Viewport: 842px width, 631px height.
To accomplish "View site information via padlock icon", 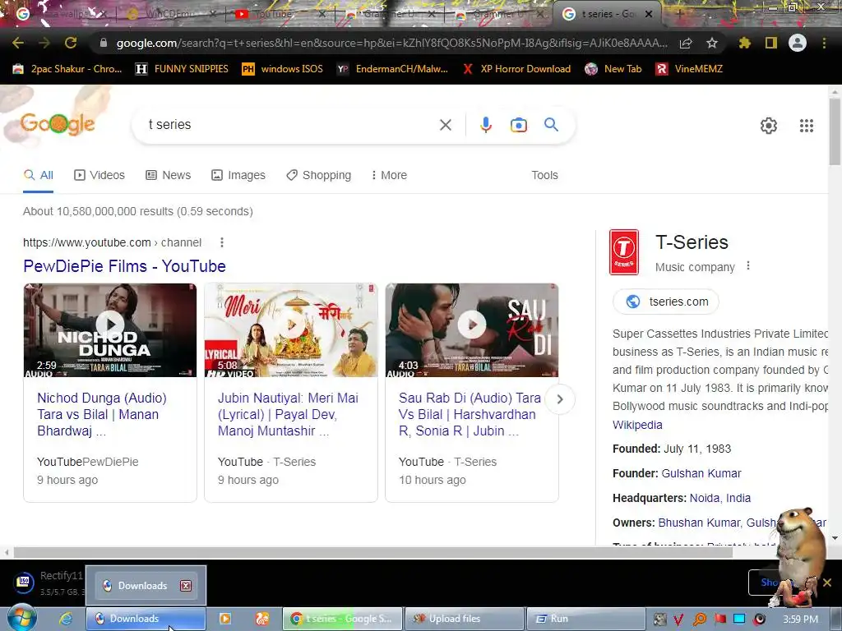I will [104, 43].
